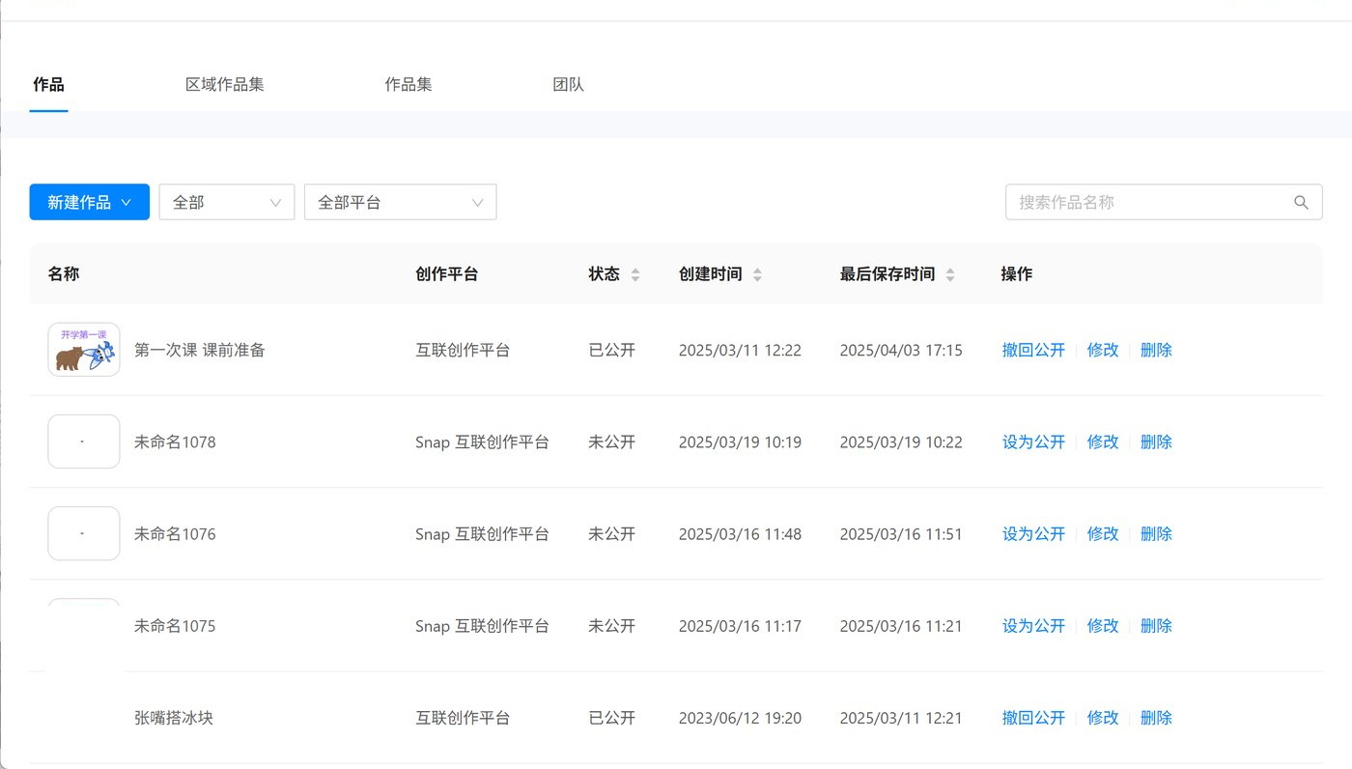Open thumbnail of 第一次课 课前准备
The height and width of the screenshot is (769, 1352).
click(84, 350)
